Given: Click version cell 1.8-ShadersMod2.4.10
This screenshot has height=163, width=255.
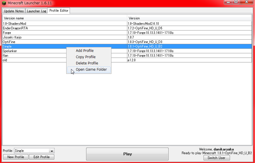Looking at the screenshot, I should pyautogui.click(x=189, y=24).
